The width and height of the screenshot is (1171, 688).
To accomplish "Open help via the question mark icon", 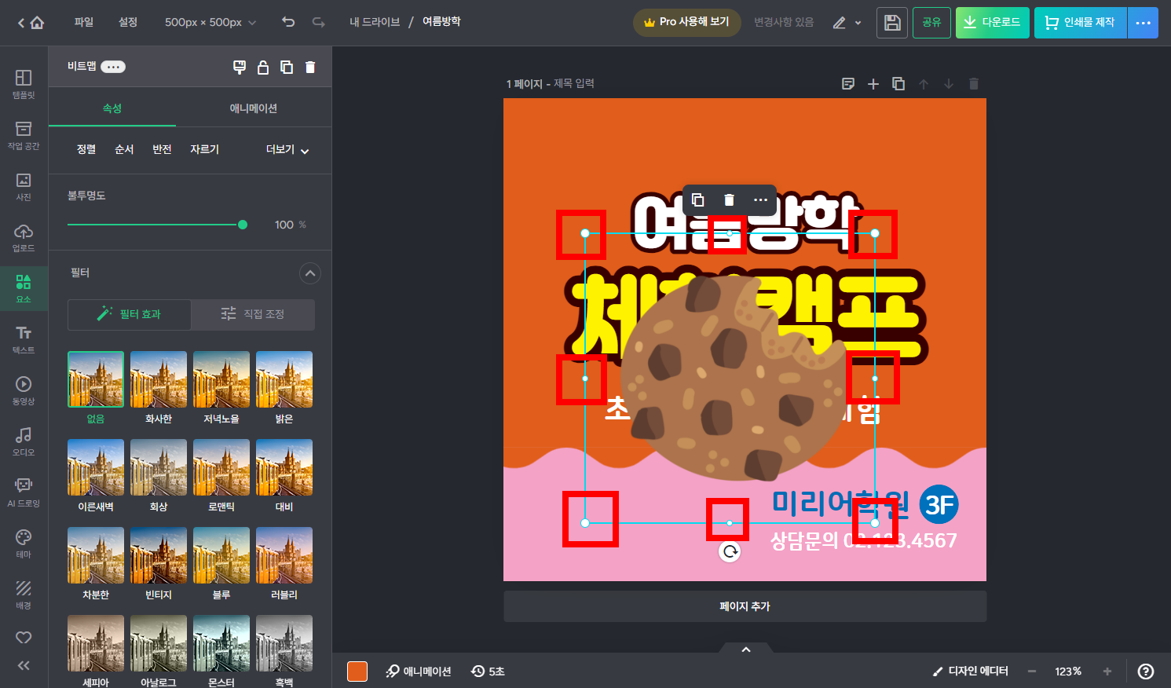I will coord(1144,671).
